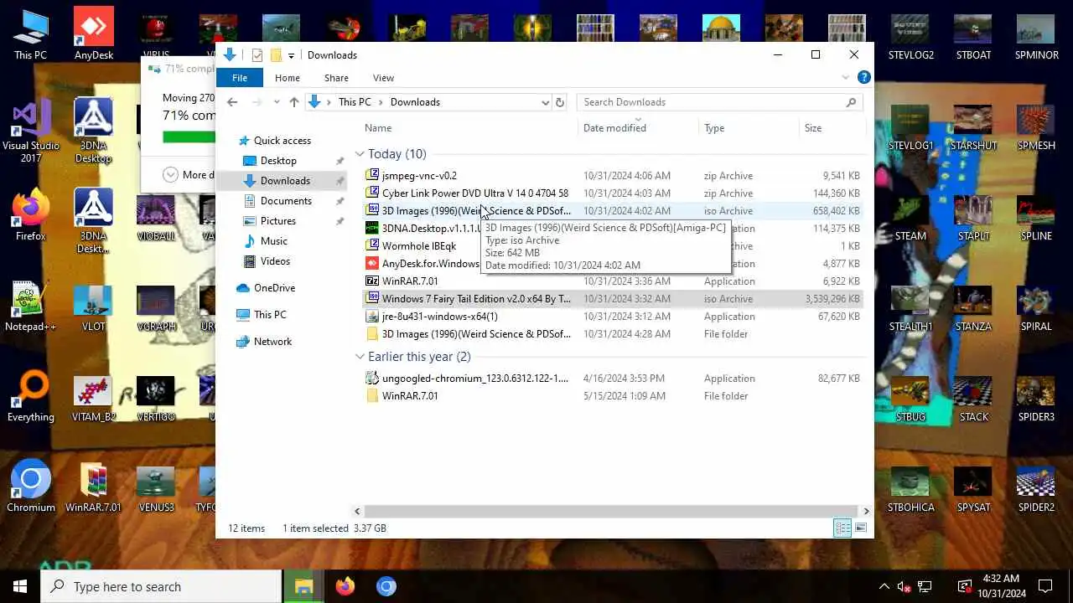Click the Search Downloads field
The image size is (1073, 603).
[720, 102]
